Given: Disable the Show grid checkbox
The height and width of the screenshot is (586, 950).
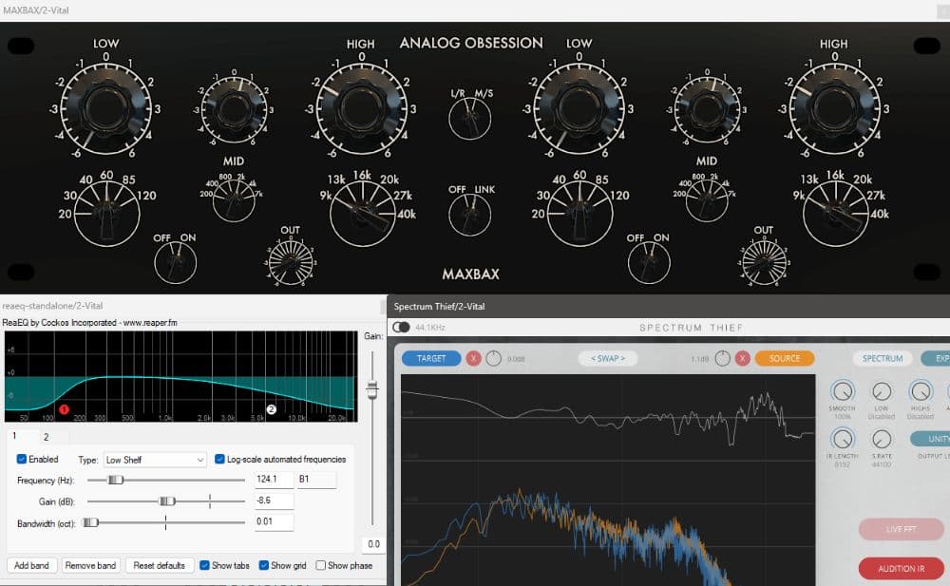Looking at the screenshot, I should 264,566.
